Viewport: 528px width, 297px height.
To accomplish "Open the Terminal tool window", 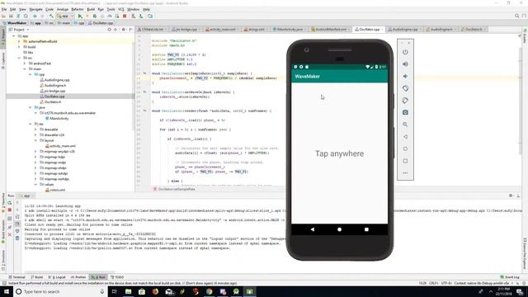I will point(16,277).
